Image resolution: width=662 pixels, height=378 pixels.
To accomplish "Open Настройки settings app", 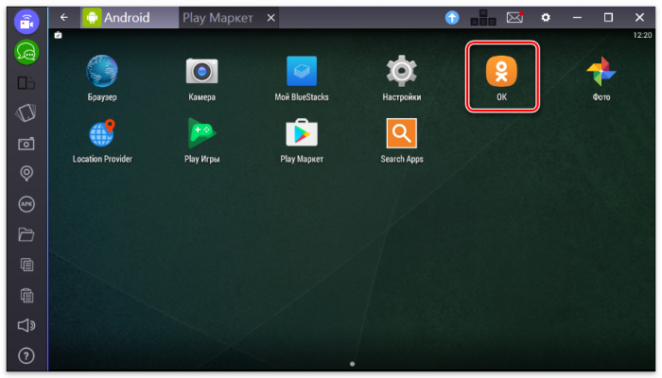I will tap(402, 72).
